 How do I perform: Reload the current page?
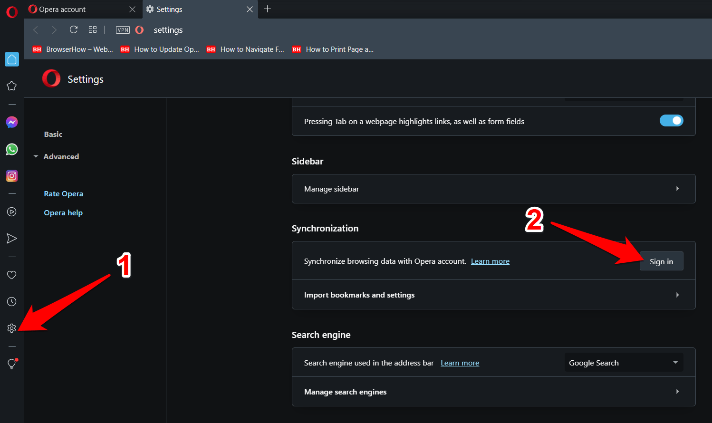[74, 30]
